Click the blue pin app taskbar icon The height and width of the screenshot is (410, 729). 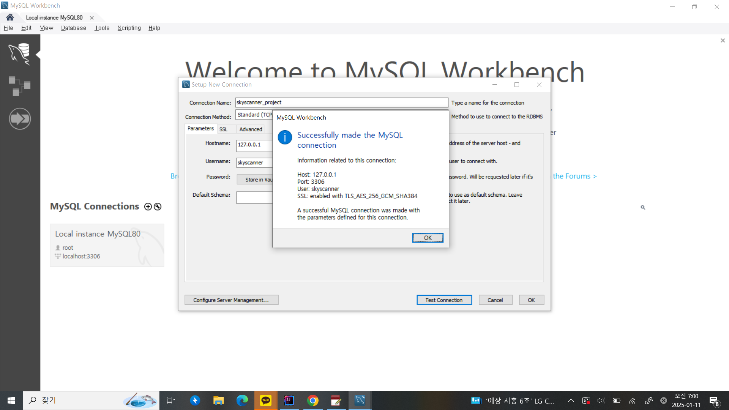click(x=195, y=401)
